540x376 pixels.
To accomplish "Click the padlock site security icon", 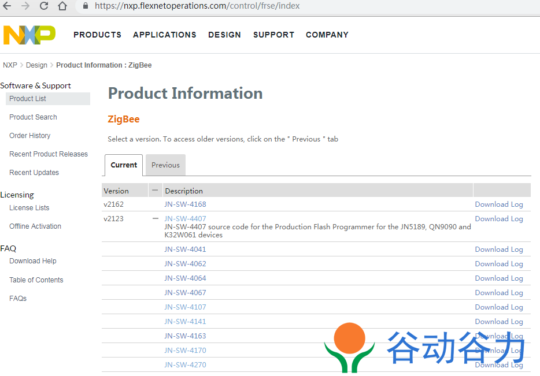I will click(86, 6).
